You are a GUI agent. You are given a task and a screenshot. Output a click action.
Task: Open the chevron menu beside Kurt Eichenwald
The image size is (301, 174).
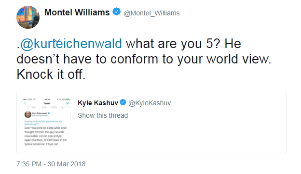pyautogui.click(x=68, y=113)
